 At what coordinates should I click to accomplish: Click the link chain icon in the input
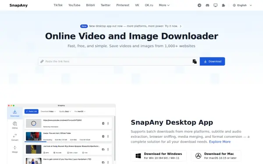pos(42,61)
